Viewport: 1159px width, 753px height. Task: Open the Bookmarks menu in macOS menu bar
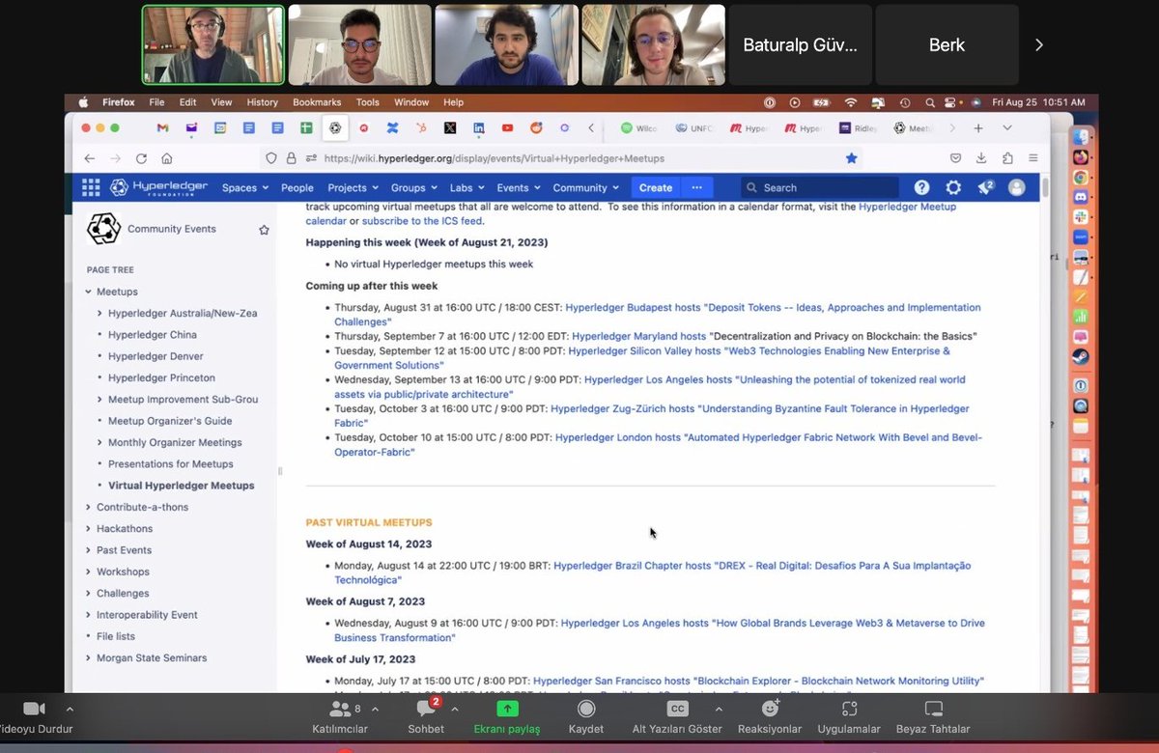point(317,102)
